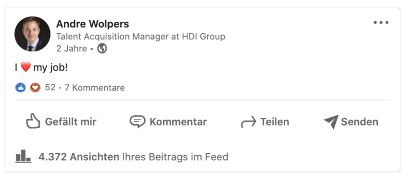Click the speech bubble comment icon
The image size is (408, 179).
[137, 121]
